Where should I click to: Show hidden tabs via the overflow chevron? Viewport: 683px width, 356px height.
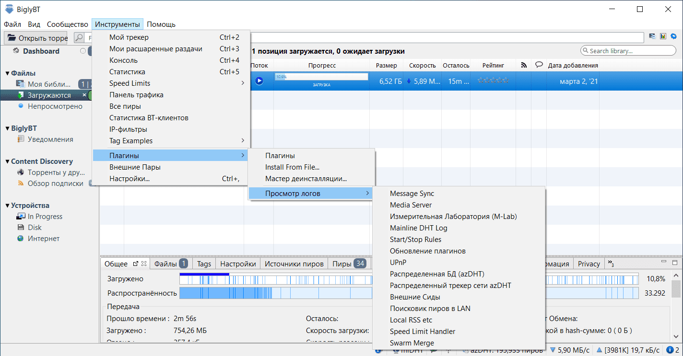[611, 264]
